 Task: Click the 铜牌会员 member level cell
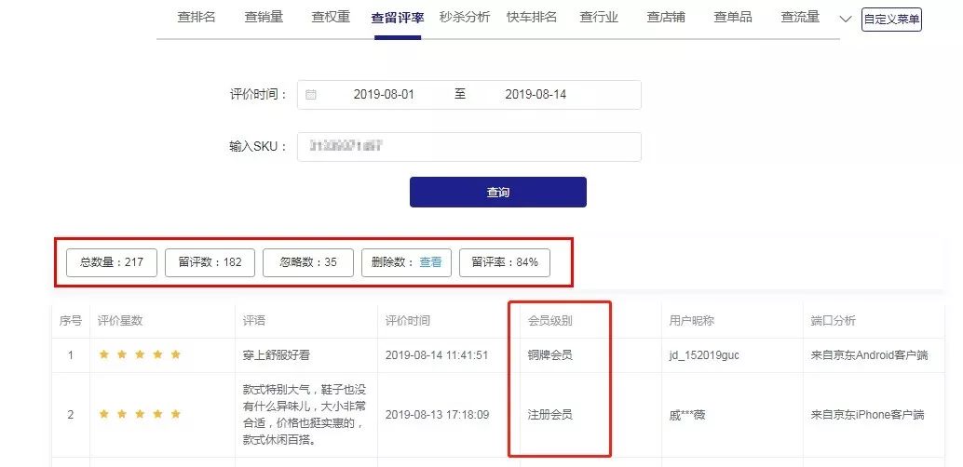point(550,355)
